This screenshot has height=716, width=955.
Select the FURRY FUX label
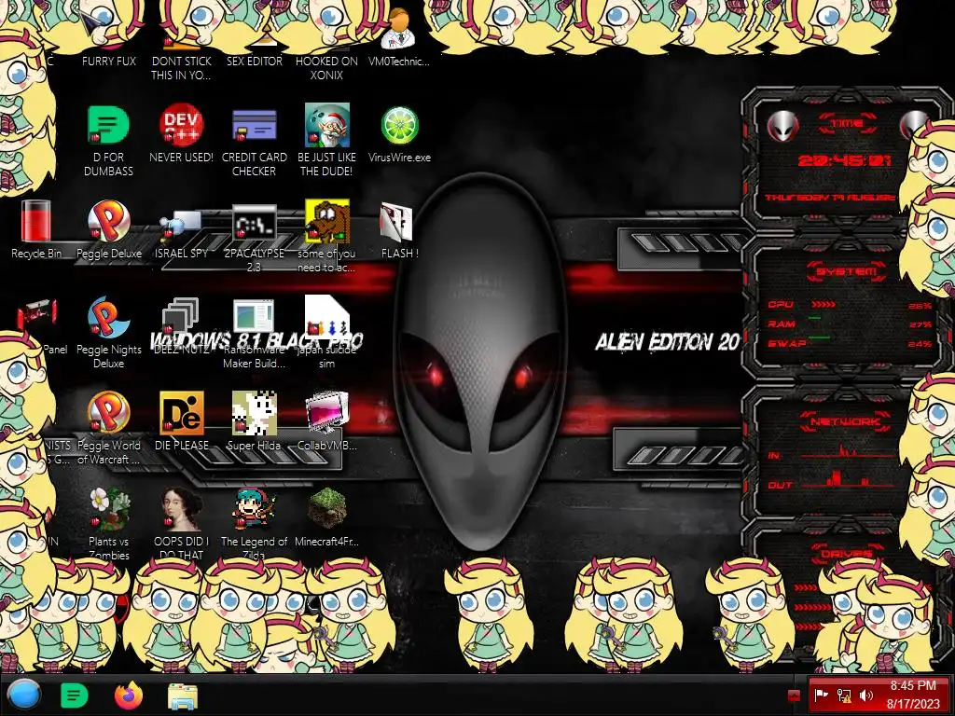[x=109, y=61]
